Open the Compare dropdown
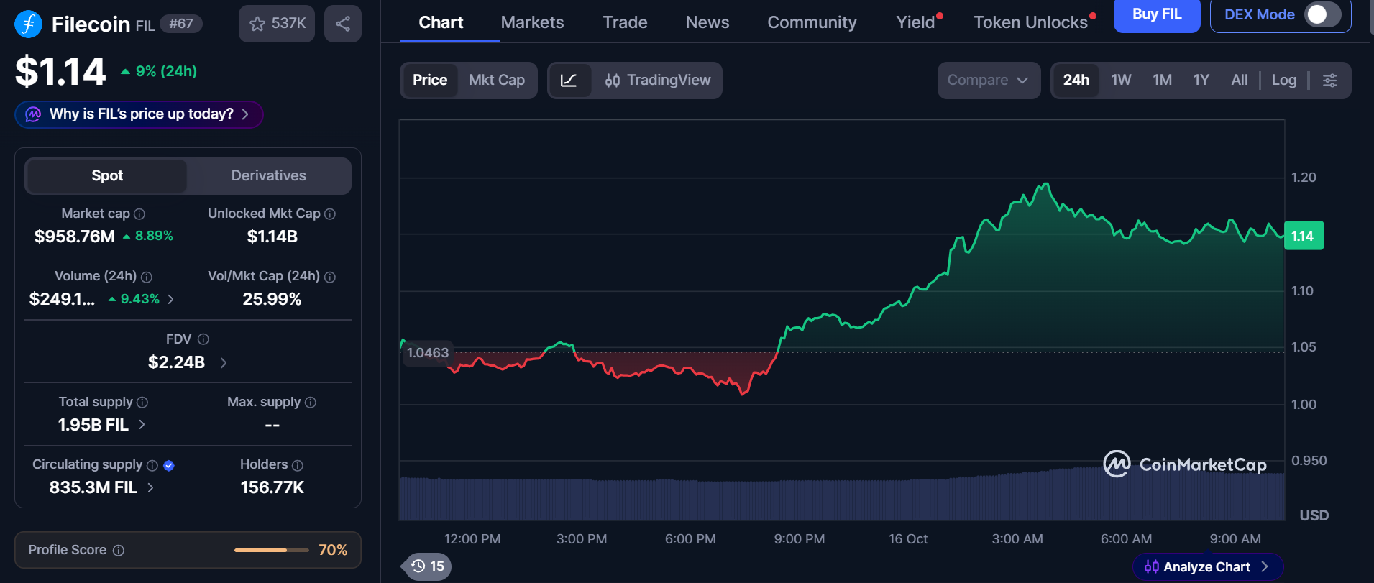 click(989, 81)
